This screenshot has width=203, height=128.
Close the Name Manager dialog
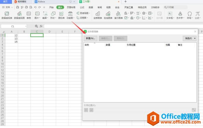195,31
